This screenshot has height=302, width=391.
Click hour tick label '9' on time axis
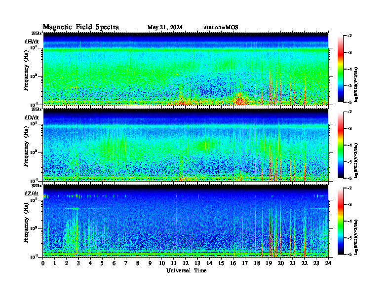pyautogui.click(x=150, y=263)
